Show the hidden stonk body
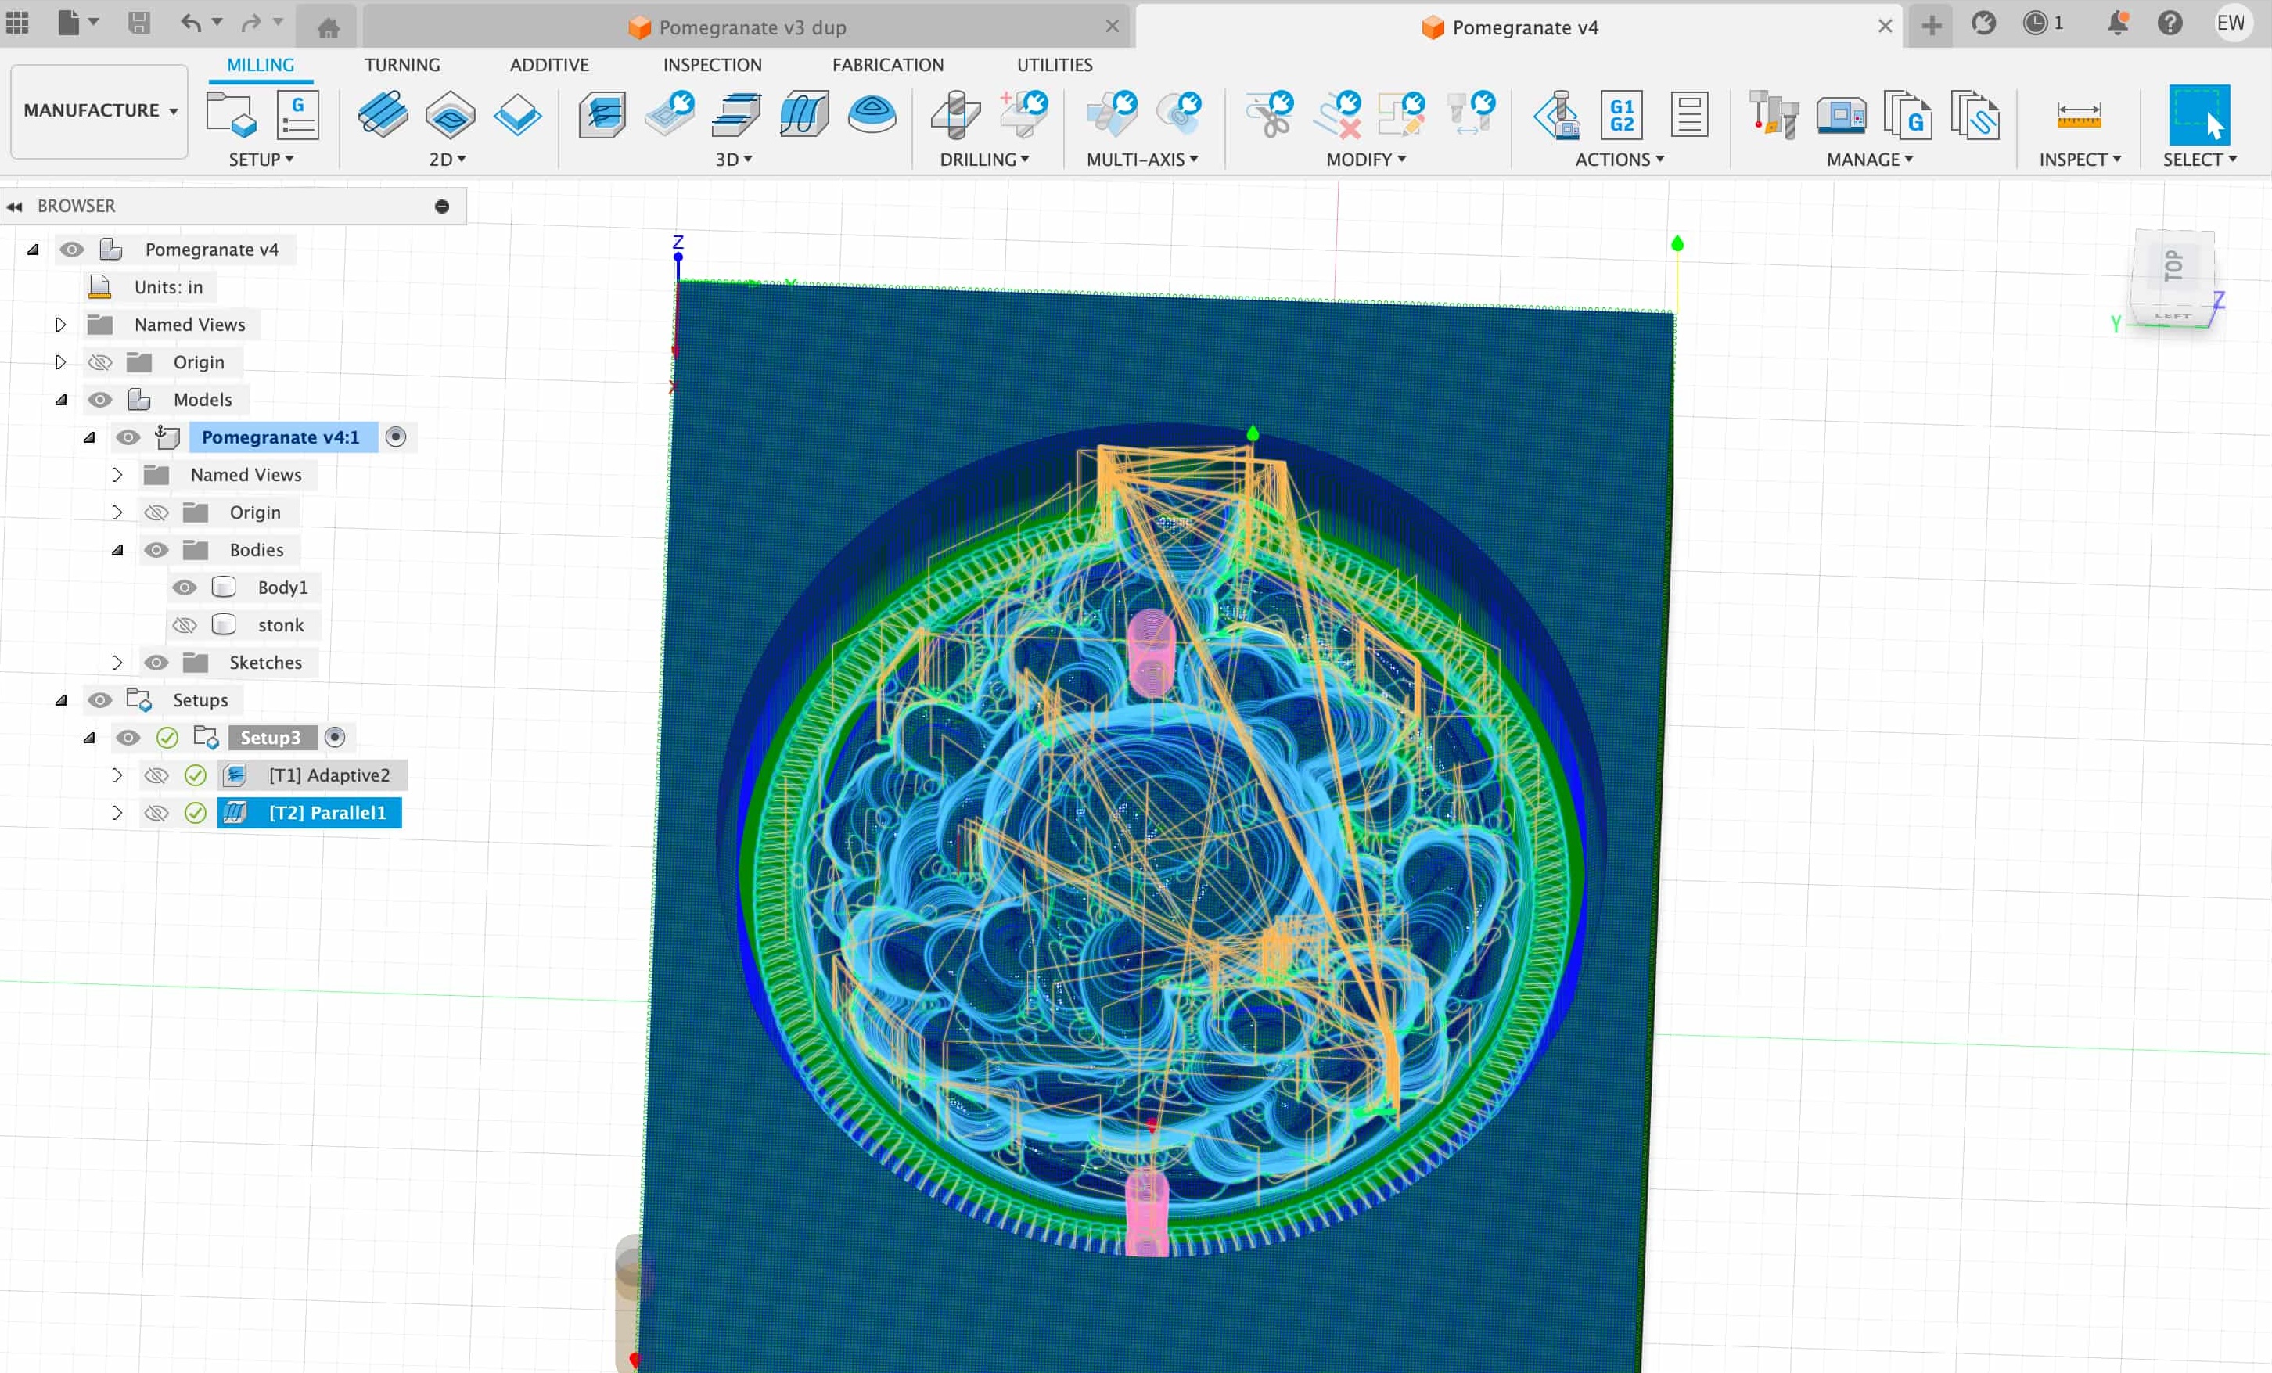This screenshot has width=2272, height=1373. [x=185, y=625]
